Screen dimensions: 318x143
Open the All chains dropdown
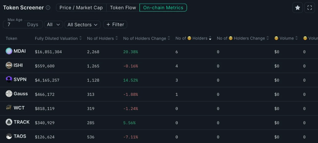pyautogui.click(x=54, y=25)
